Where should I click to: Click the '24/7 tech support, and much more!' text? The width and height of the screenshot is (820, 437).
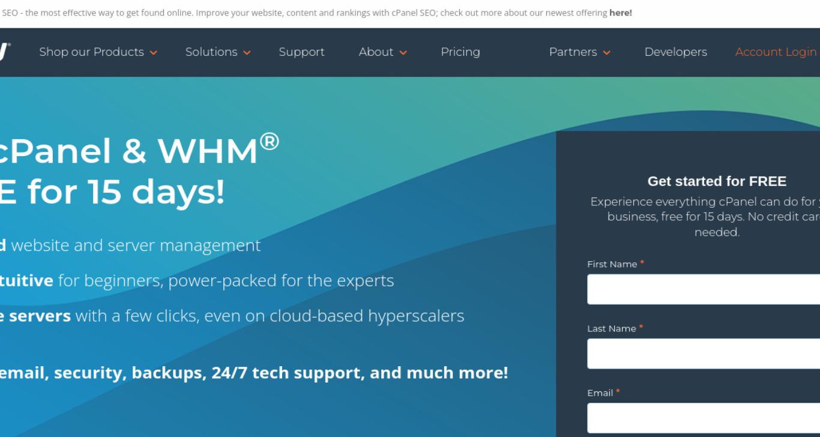pos(360,373)
